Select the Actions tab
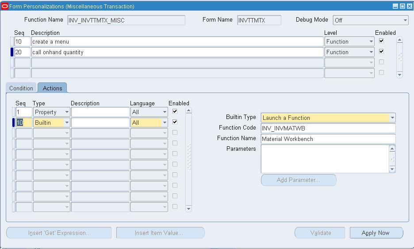Image resolution: width=414 pixels, height=249 pixels. click(x=52, y=88)
